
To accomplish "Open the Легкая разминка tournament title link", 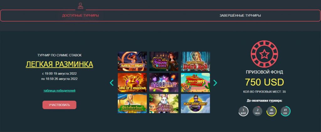I will (59, 64).
